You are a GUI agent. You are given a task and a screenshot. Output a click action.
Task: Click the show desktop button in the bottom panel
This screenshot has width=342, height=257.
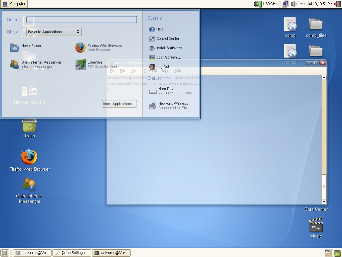click(x=4, y=253)
